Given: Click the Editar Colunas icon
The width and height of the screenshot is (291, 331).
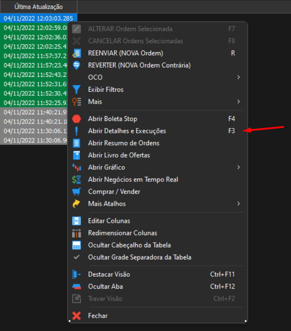Looking at the screenshot, I should [x=76, y=221].
